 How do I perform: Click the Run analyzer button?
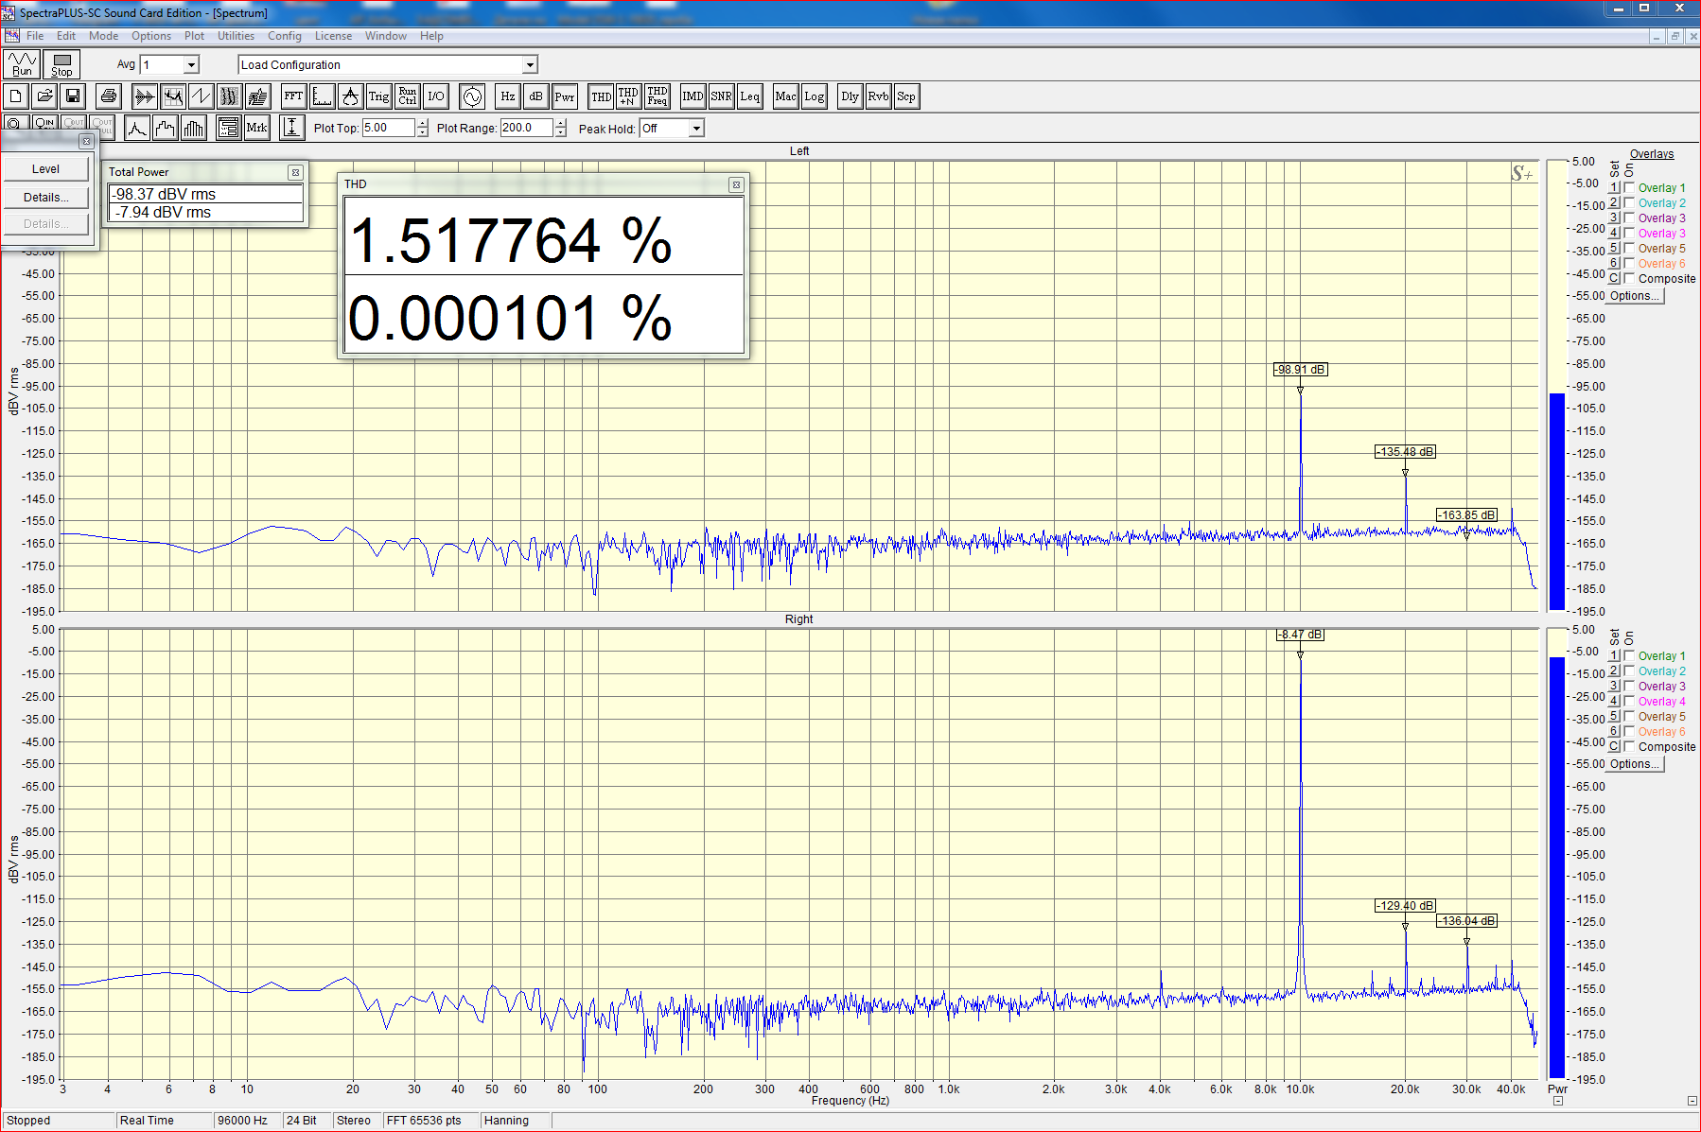point(22,64)
